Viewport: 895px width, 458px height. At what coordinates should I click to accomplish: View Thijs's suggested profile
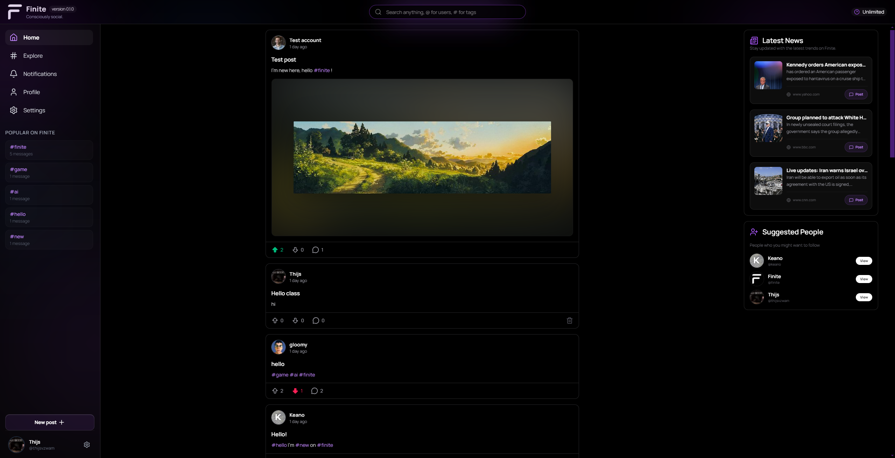coord(864,297)
